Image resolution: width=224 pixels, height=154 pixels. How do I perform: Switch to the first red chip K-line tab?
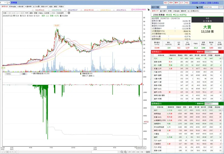[5, 7]
